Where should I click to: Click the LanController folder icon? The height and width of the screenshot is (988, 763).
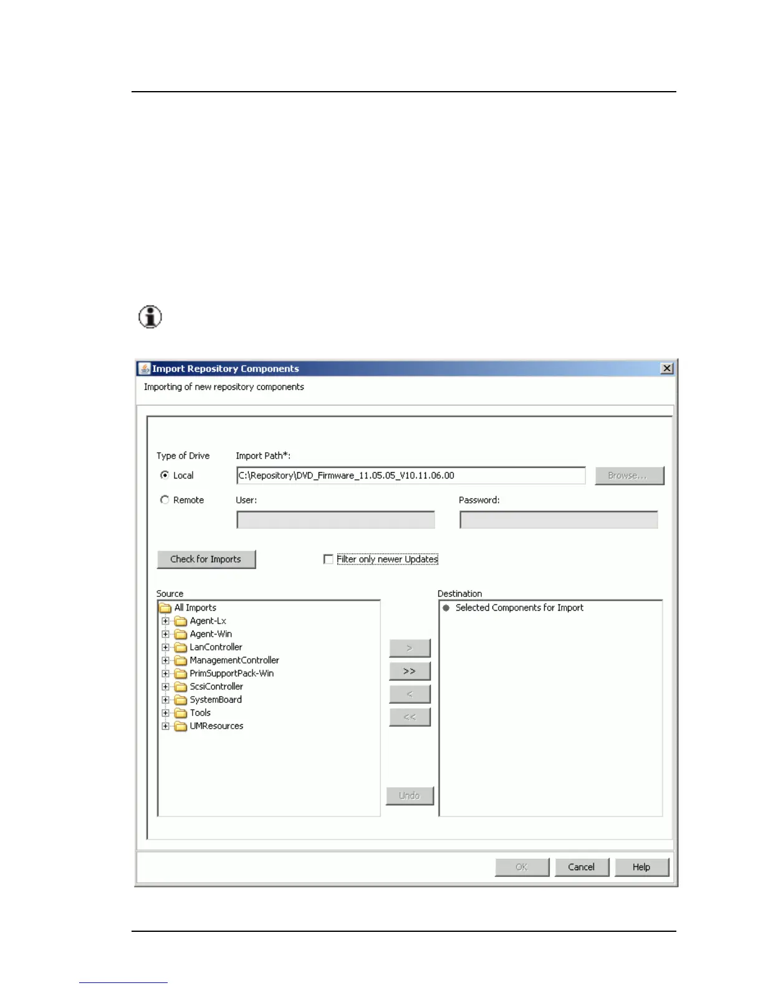(181, 647)
